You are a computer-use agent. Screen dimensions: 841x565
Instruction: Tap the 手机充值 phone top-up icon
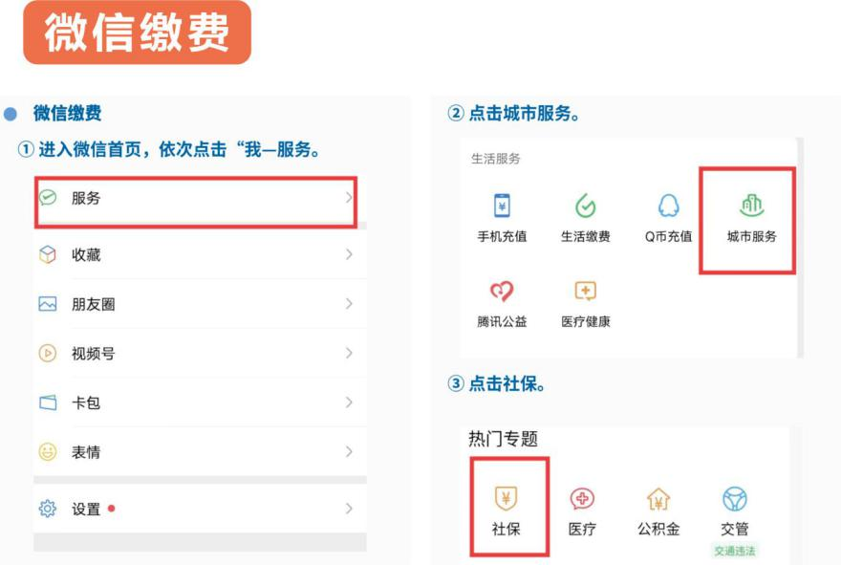pos(502,206)
